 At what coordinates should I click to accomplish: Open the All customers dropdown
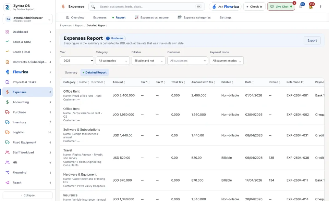click(187, 61)
